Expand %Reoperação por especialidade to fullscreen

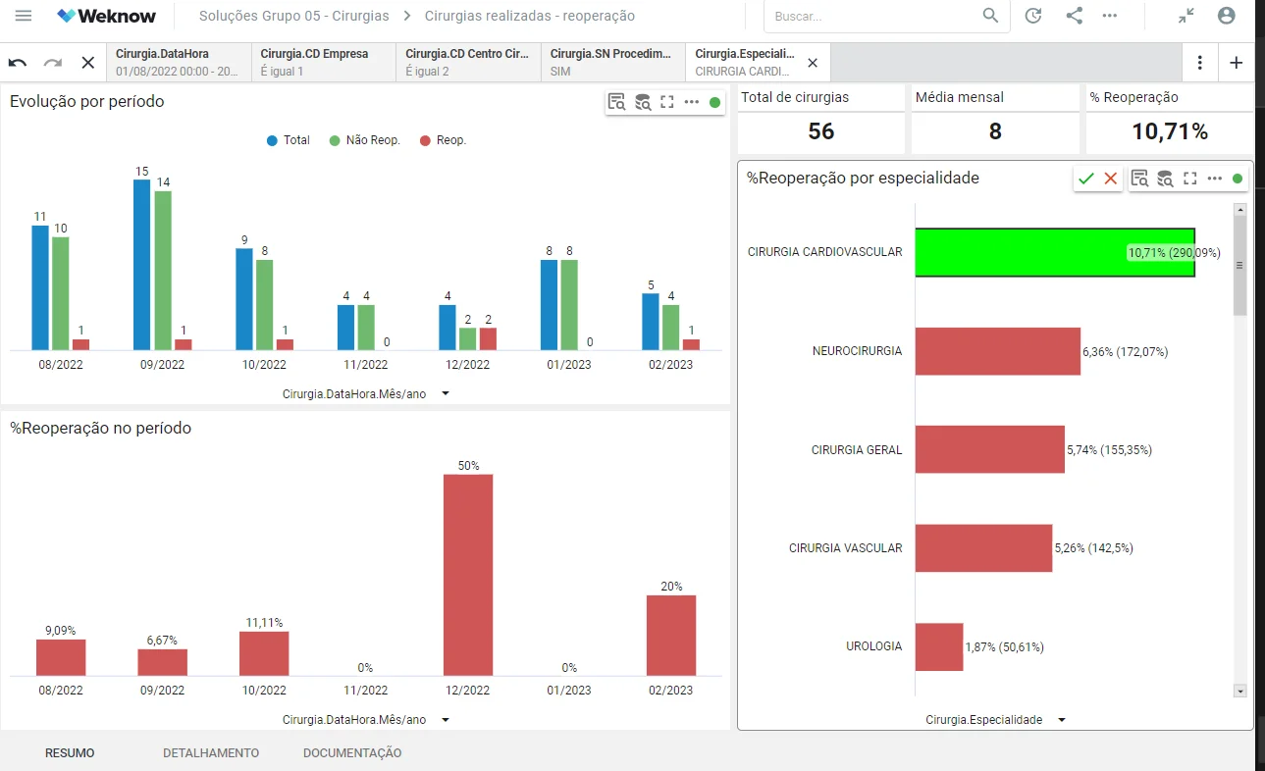[1190, 179]
